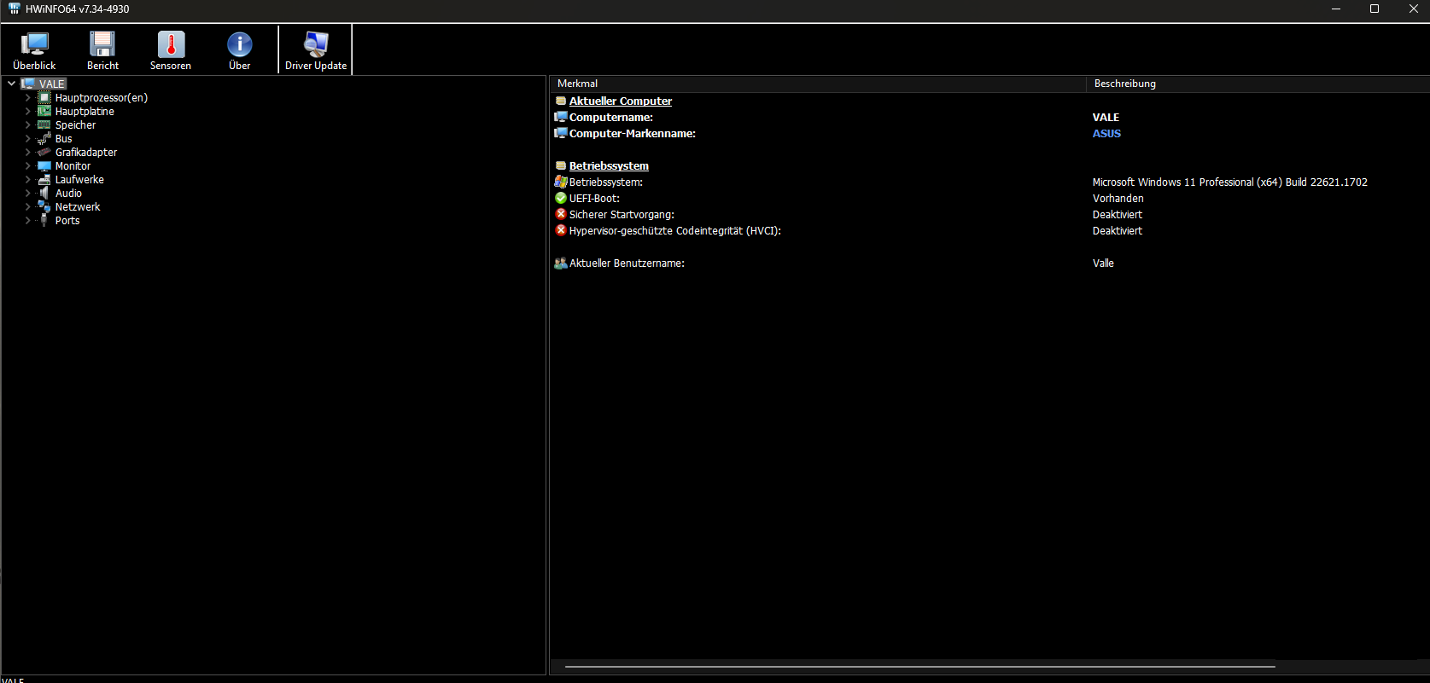Image resolution: width=1430 pixels, height=683 pixels.
Task: Click the Aktueller Computer folder icon
Action: [561, 101]
